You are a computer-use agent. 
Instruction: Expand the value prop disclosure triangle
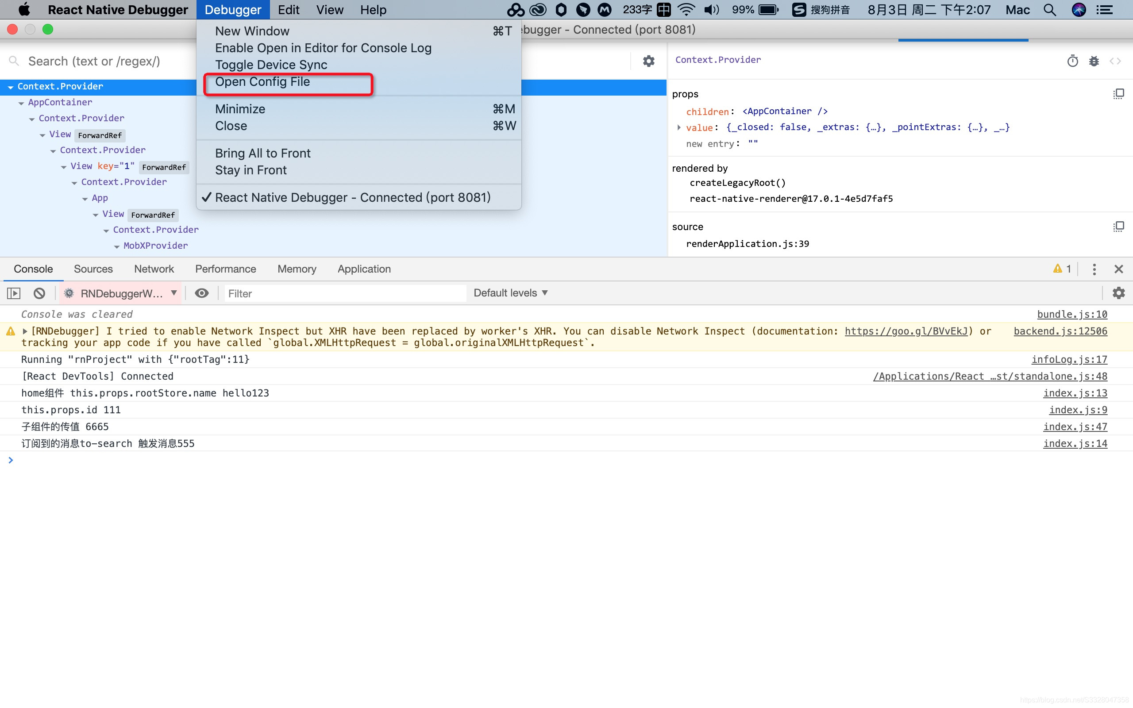(678, 127)
